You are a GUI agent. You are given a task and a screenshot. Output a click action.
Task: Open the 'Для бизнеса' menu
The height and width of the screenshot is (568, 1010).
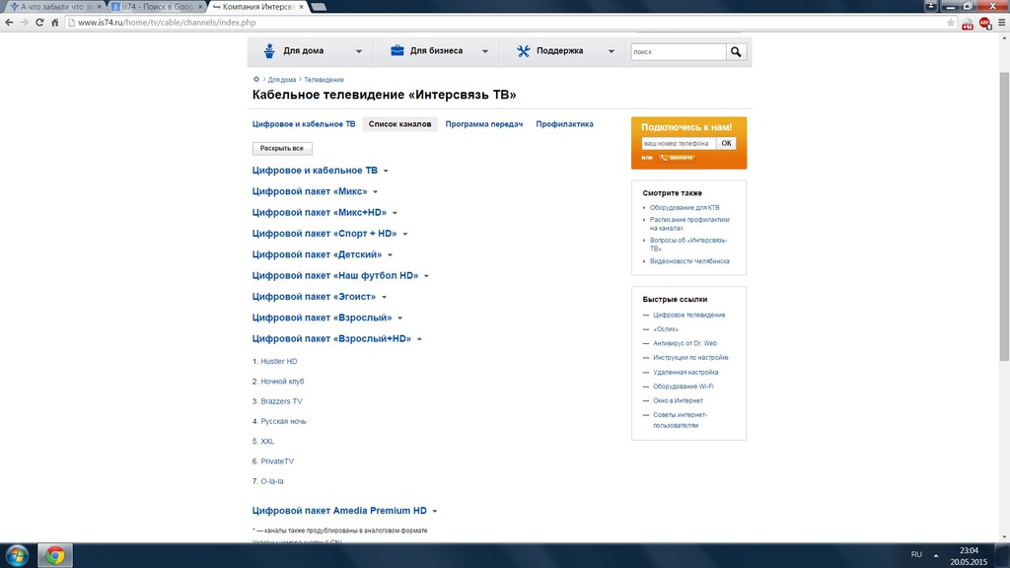point(438,51)
